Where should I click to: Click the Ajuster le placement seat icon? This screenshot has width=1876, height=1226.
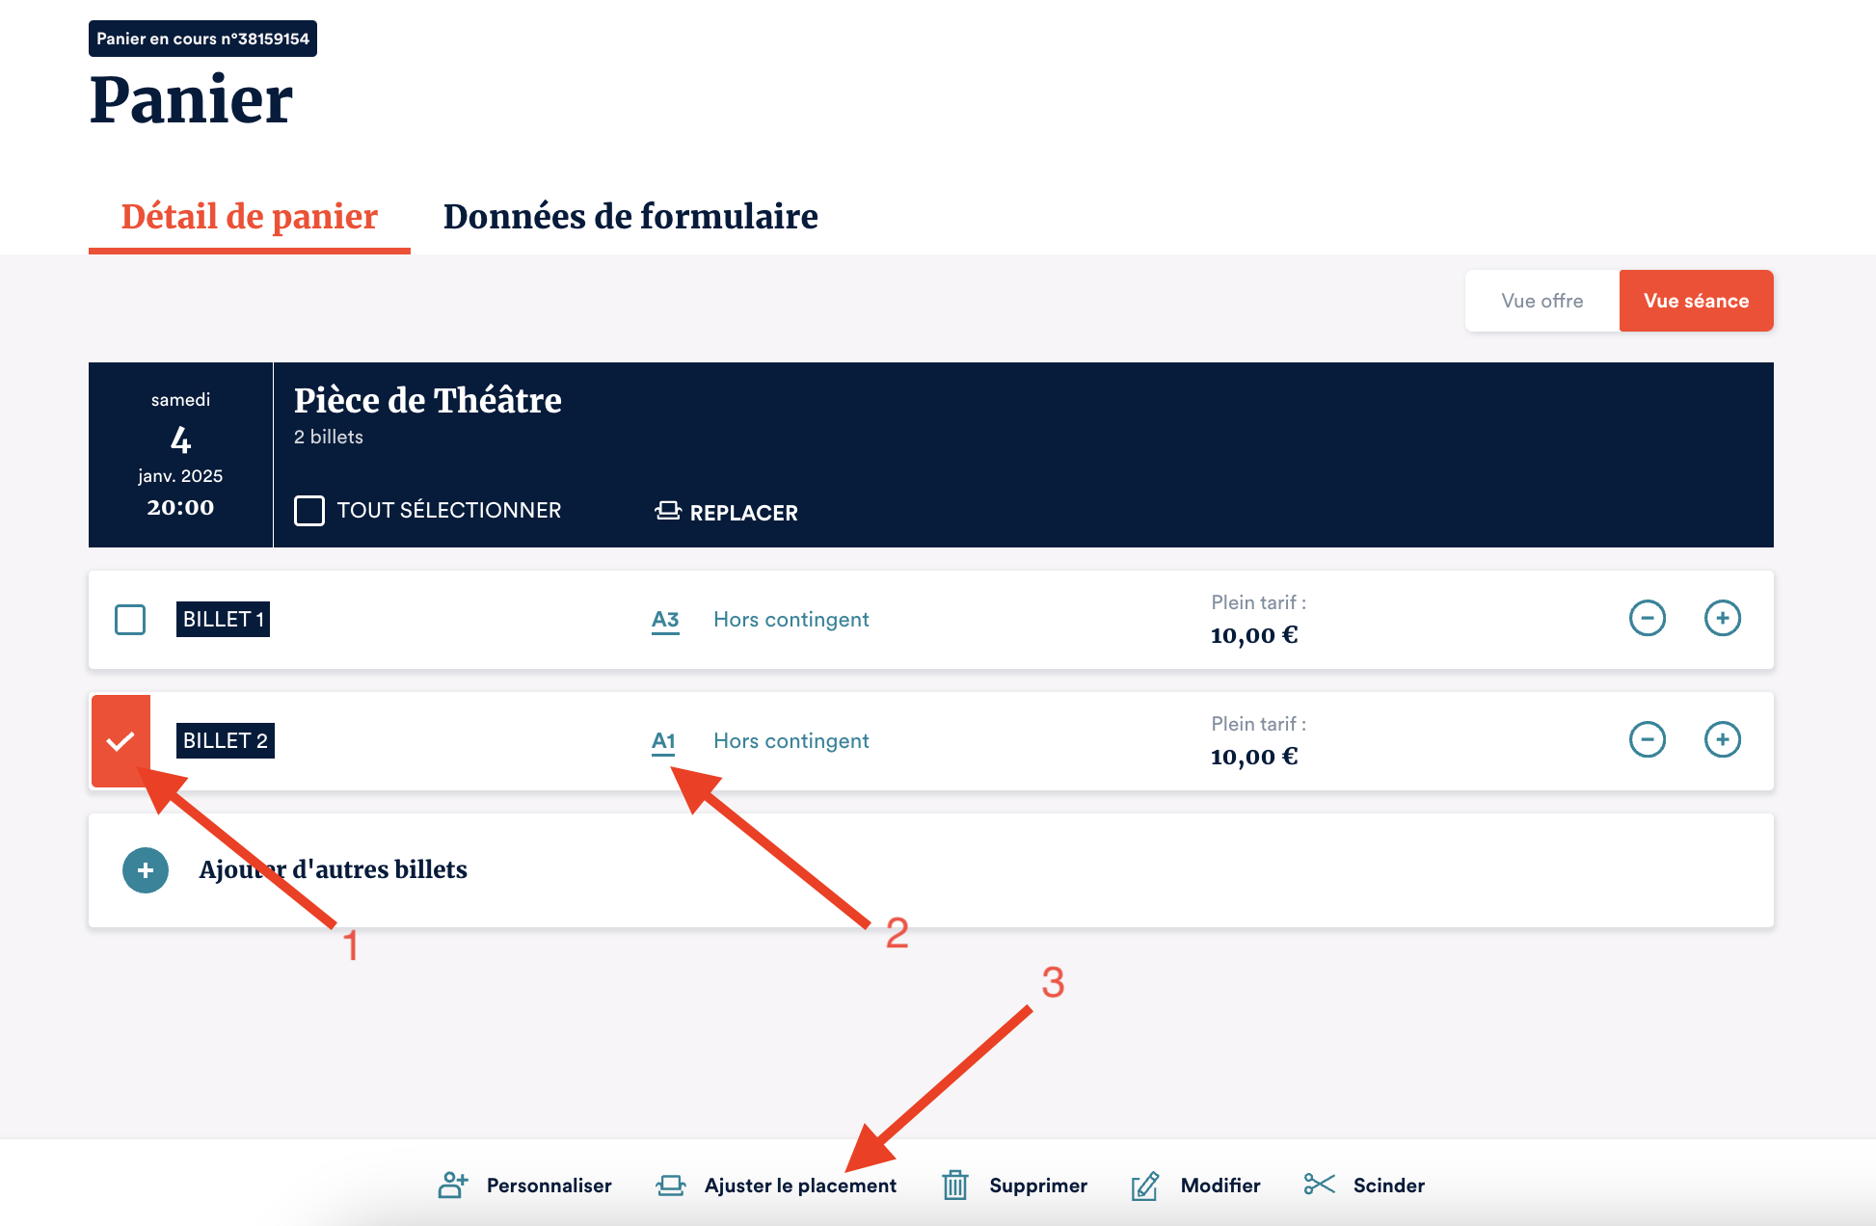tap(671, 1185)
